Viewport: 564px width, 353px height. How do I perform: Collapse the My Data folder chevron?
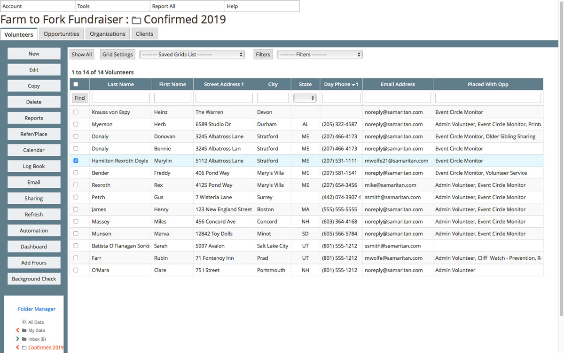pyautogui.click(x=18, y=330)
